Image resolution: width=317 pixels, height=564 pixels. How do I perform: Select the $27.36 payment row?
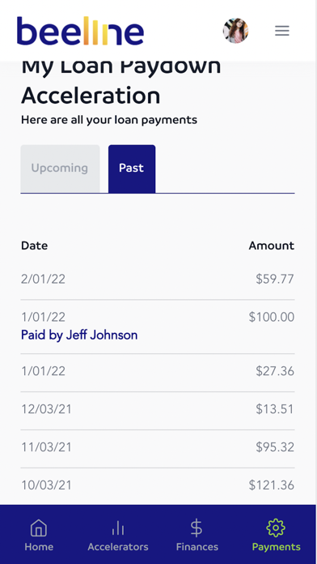(158, 373)
